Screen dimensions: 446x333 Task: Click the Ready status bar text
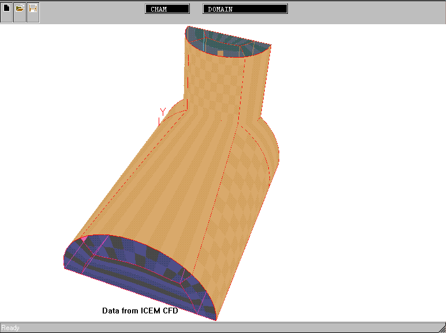tap(10, 328)
